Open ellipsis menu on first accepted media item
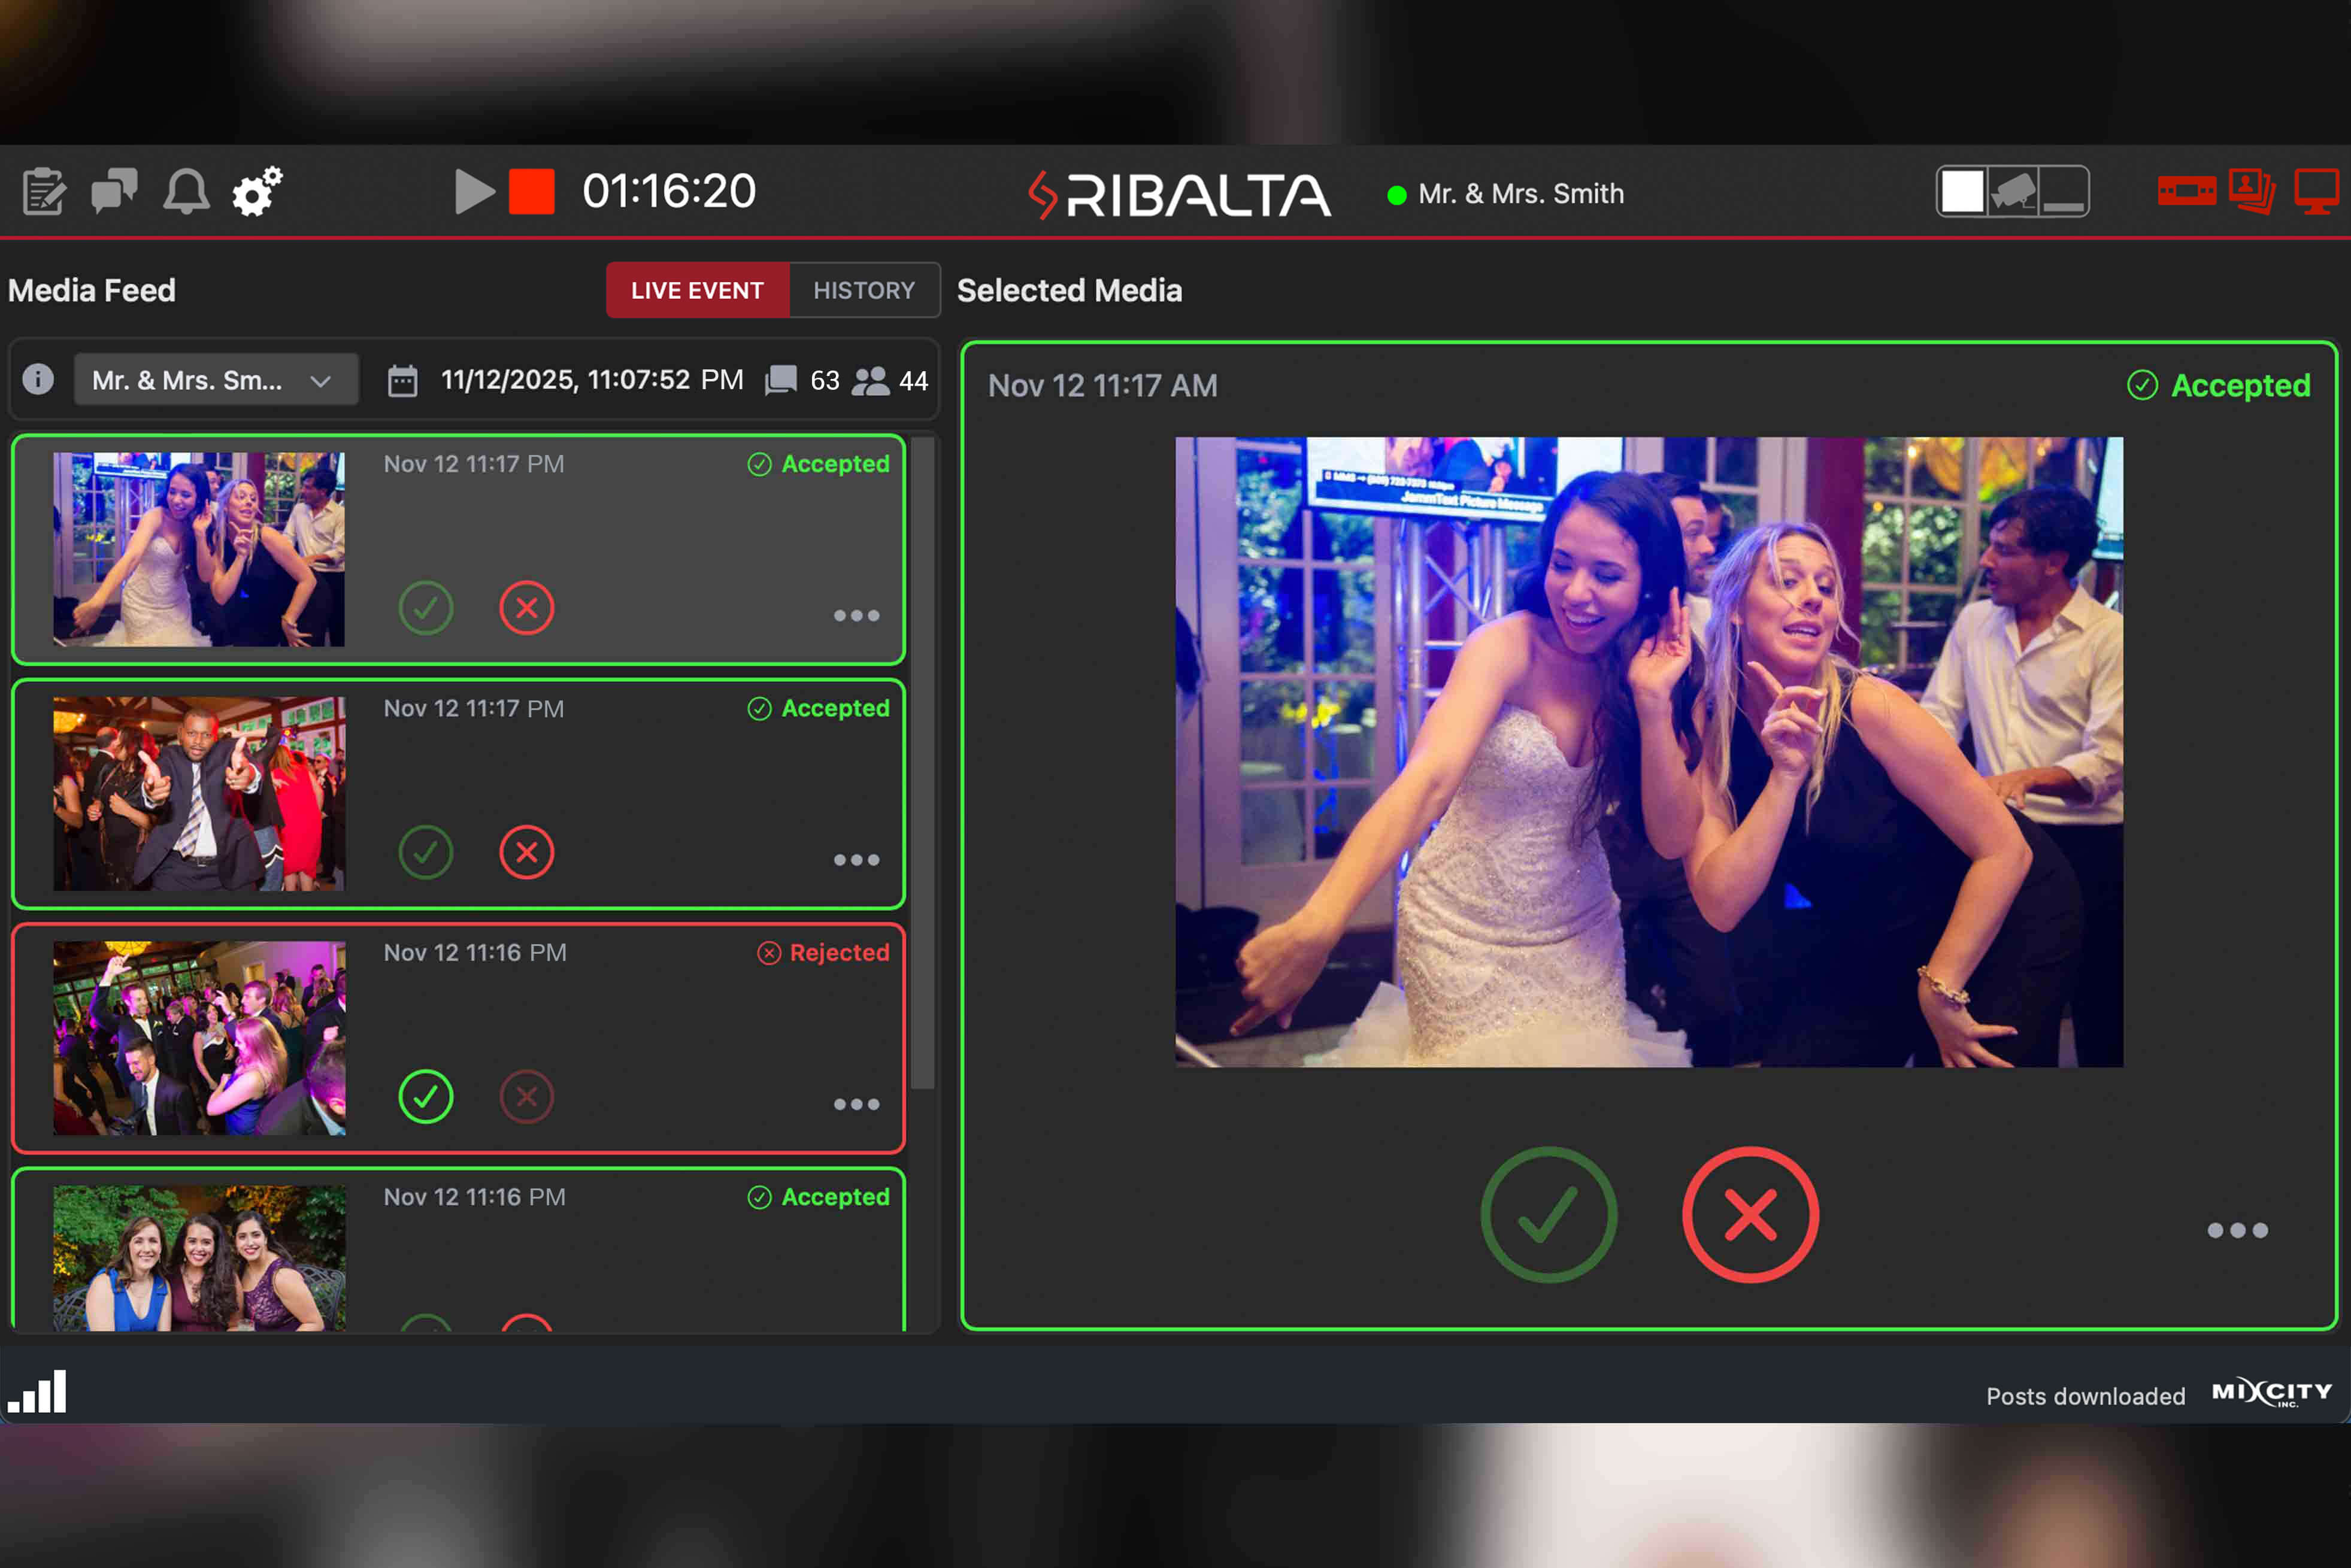 pos(856,616)
